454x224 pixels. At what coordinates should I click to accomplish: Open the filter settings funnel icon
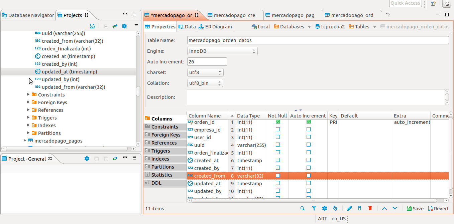point(314,208)
